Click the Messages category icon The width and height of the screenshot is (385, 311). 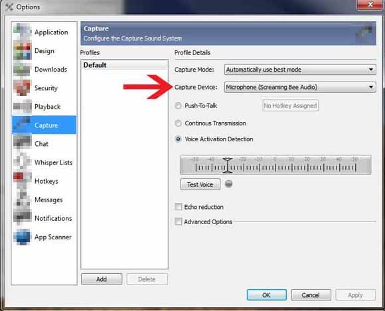coord(23,200)
